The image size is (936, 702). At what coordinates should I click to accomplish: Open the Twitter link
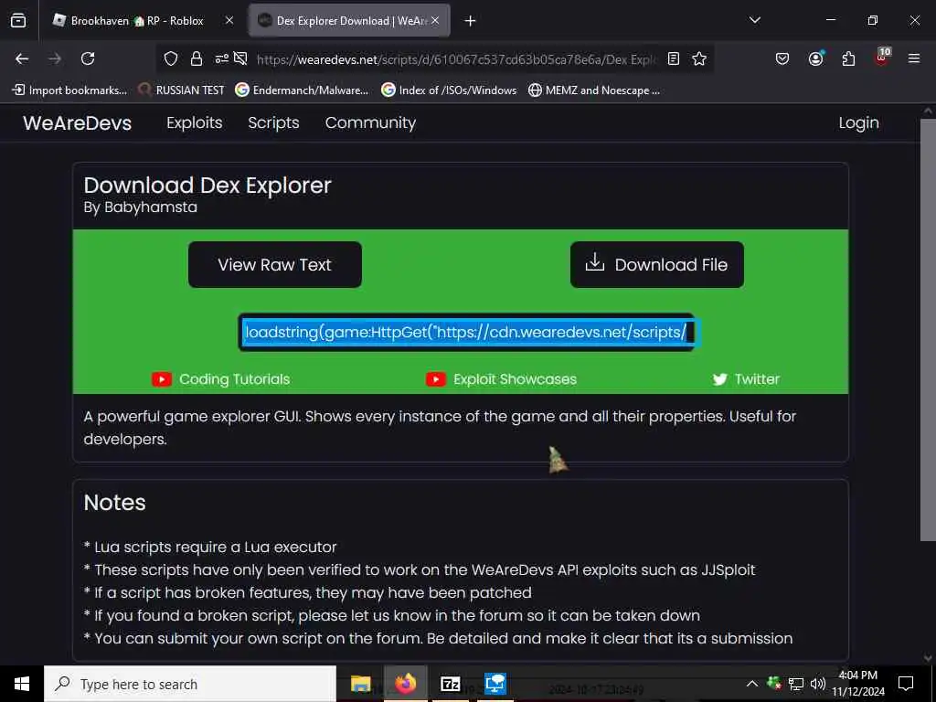[746, 379]
